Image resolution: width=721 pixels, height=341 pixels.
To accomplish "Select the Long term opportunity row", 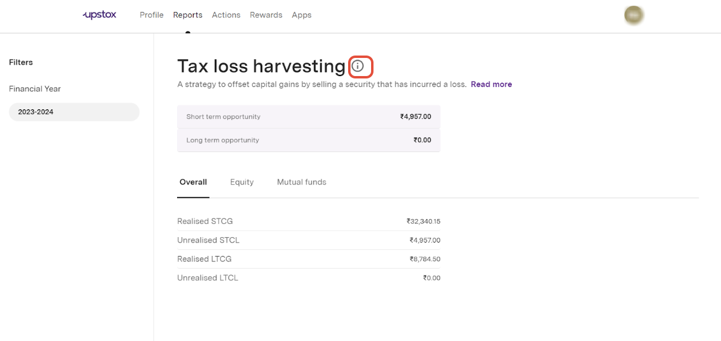I will [308, 140].
